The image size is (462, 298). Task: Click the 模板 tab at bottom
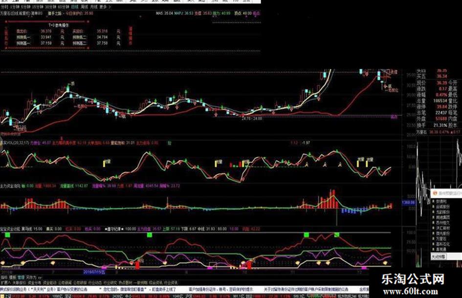point(12,277)
